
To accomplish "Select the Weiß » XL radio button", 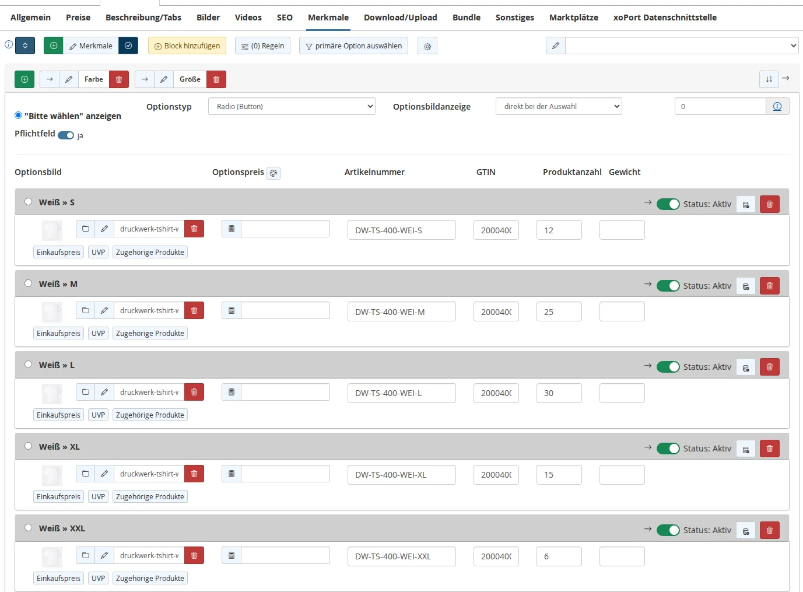I will click(x=28, y=446).
